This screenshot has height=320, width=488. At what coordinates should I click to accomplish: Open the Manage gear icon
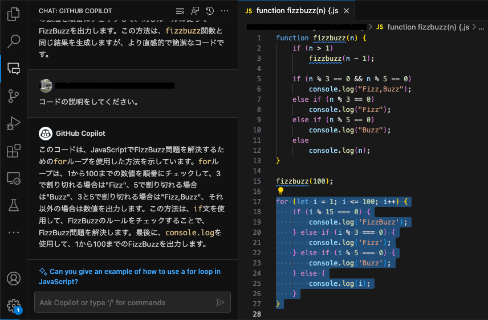click(x=13, y=306)
